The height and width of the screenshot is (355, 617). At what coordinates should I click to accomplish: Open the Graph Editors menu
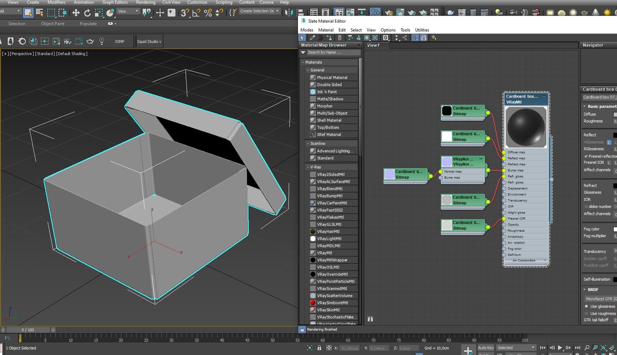pos(115,2)
